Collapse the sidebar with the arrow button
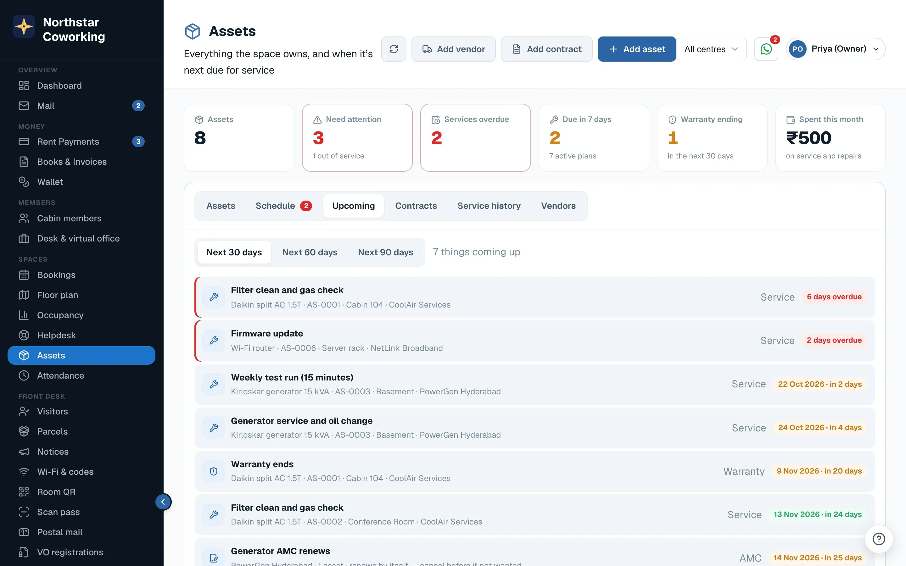This screenshot has width=906, height=566. pos(163,502)
